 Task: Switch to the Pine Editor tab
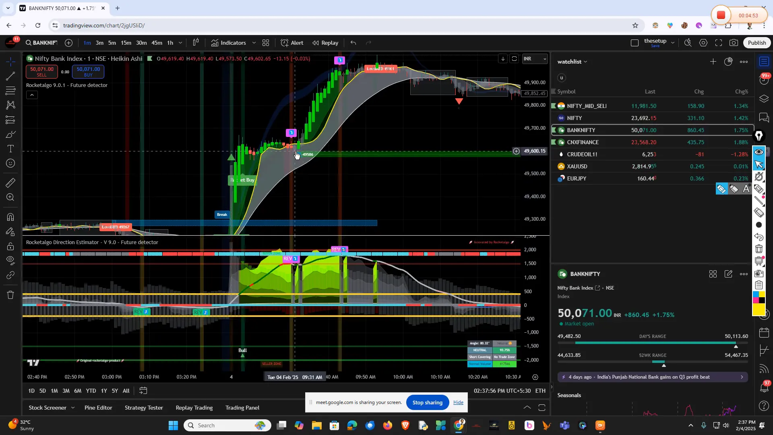click(98, 408)
